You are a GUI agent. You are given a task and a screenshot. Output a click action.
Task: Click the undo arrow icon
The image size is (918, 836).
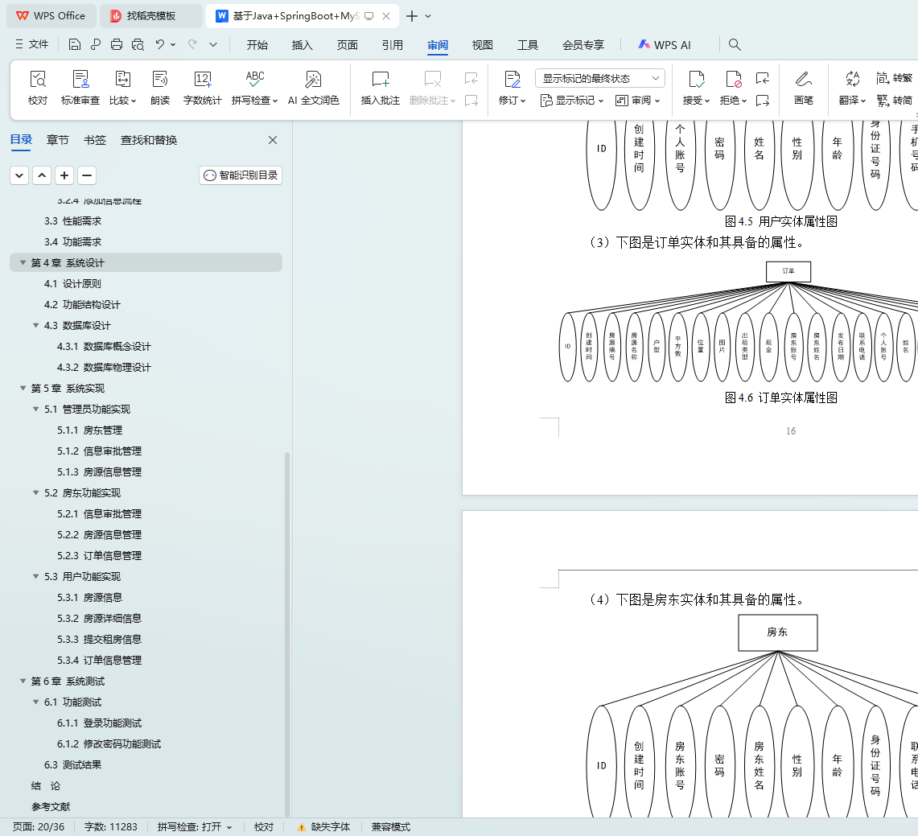(x=160, y=44)
